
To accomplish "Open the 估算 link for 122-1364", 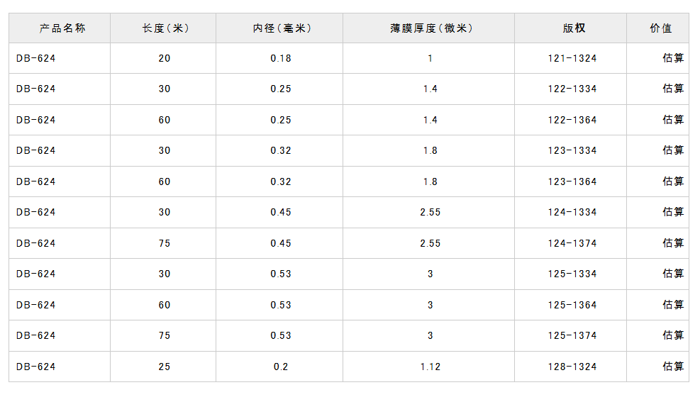I will tap(673, 120).
